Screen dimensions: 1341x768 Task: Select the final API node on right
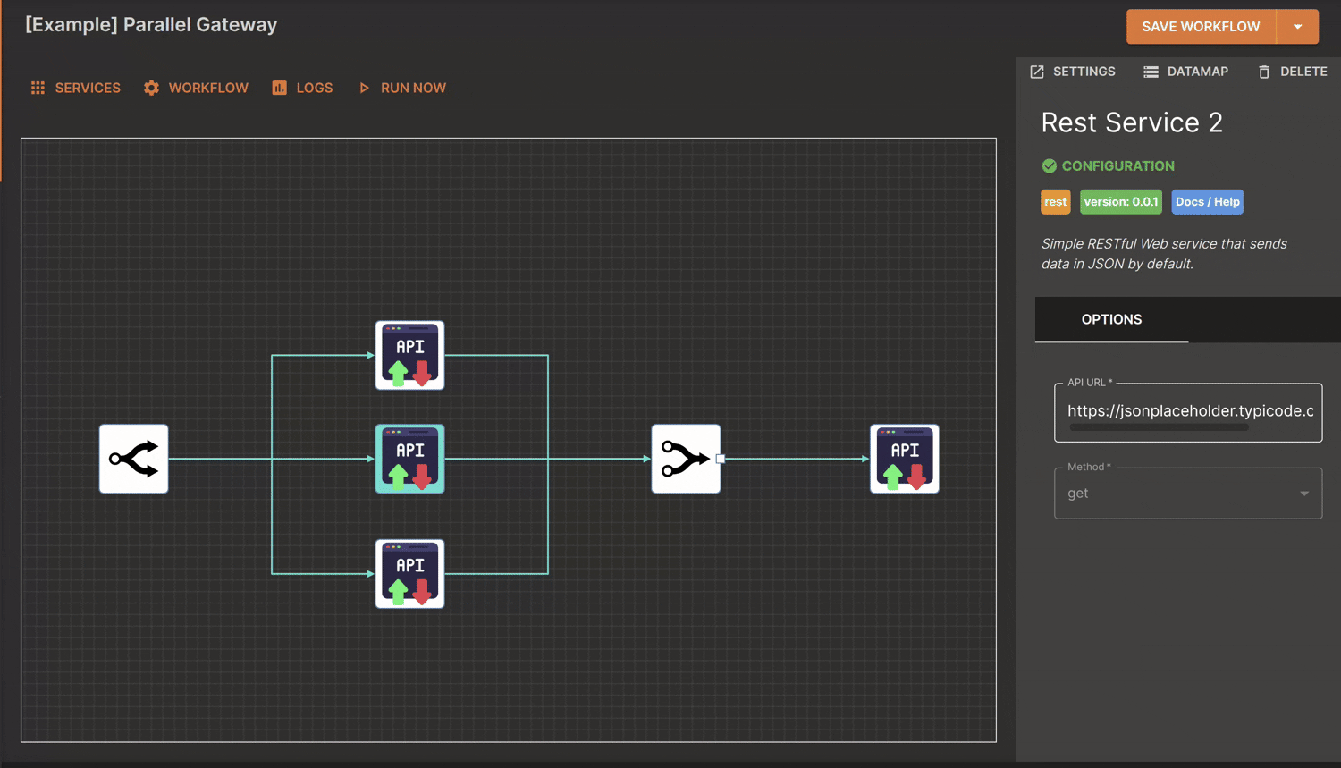point(905,459)
